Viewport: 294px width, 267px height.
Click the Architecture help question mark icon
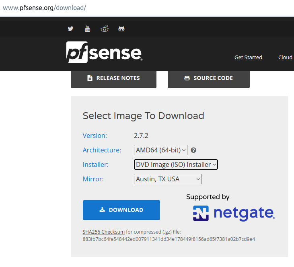193,150
